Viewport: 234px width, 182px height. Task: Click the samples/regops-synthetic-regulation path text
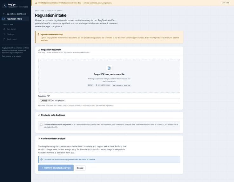pyautogui.click(x=81, y=105)
